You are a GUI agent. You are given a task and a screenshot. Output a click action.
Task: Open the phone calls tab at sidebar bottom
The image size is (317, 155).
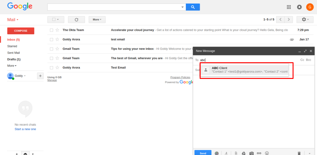tap(33, 154)
